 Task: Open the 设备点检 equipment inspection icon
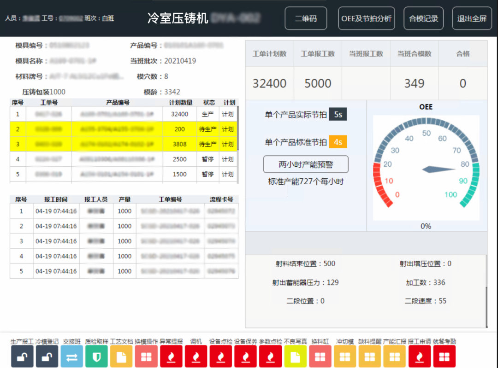point(221,356)
